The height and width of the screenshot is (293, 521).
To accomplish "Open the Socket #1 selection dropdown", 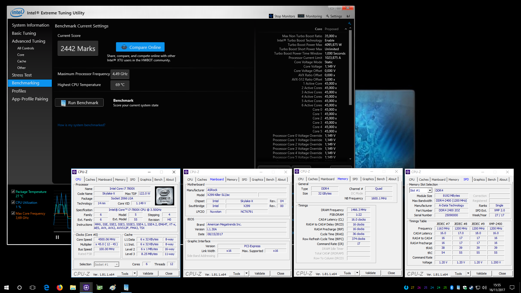I will 106,265.
